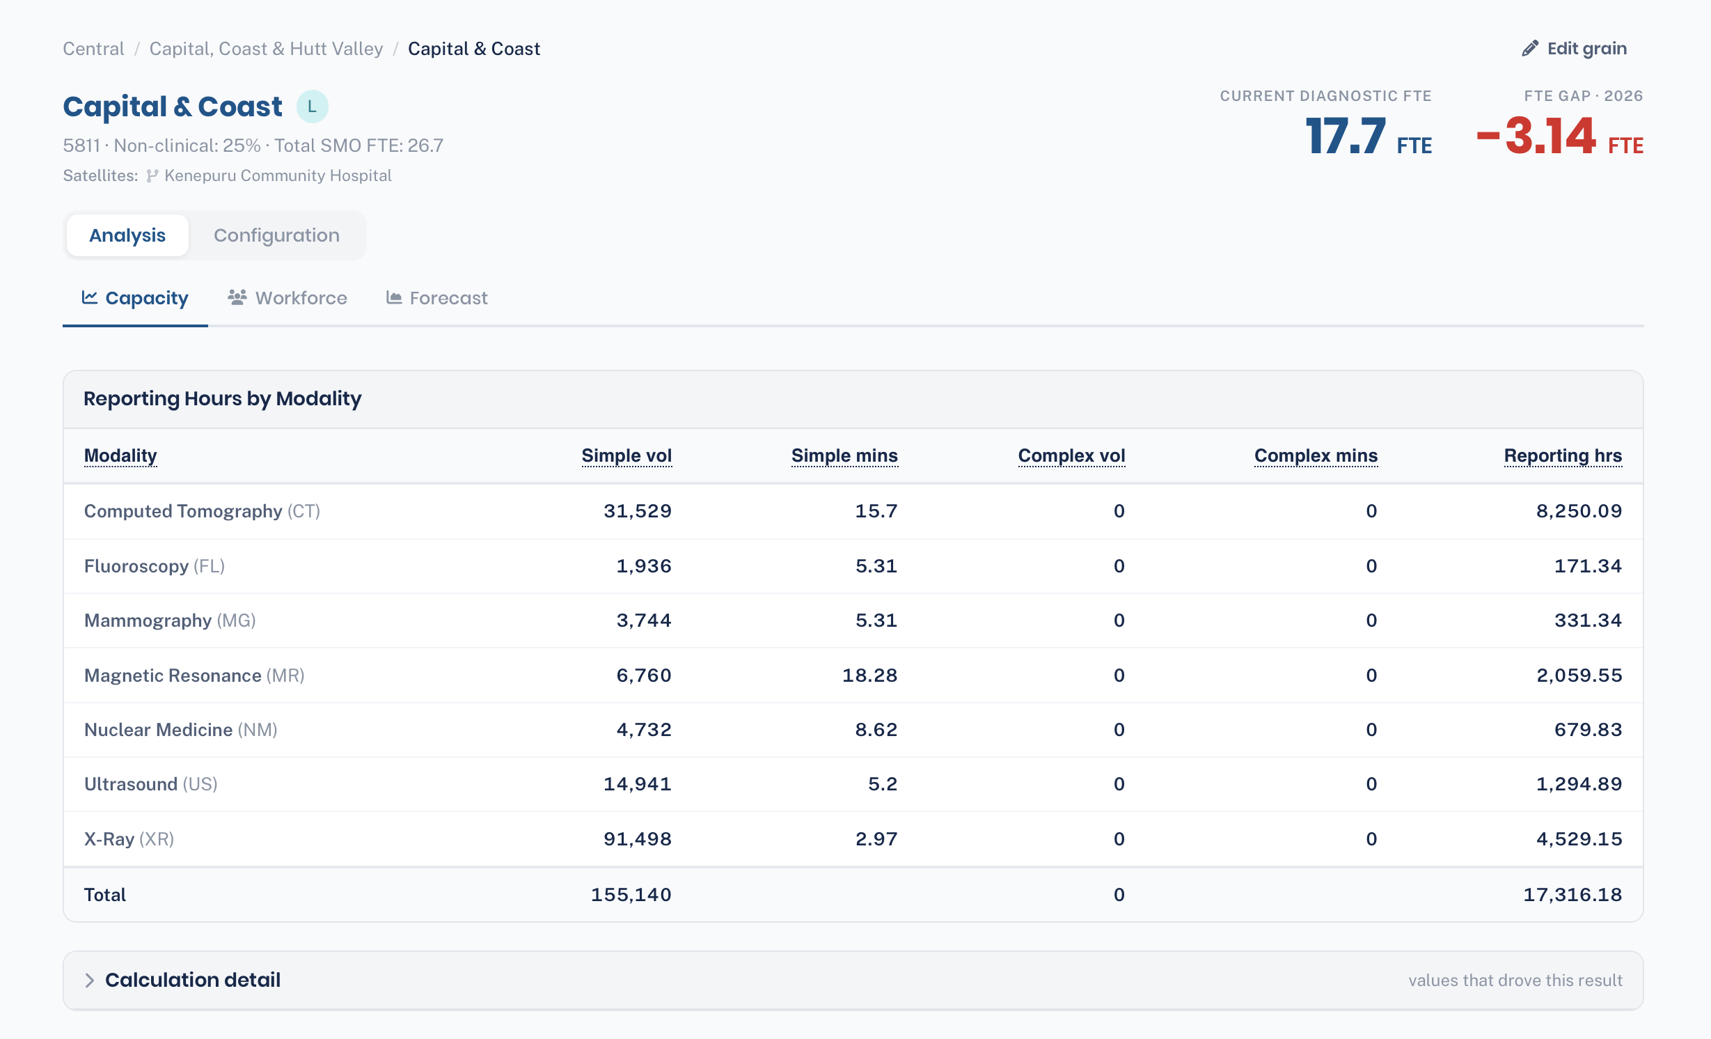
Task: Click X-Ray reporting hours 4,529.15
Action: (x=1579, y=839)
